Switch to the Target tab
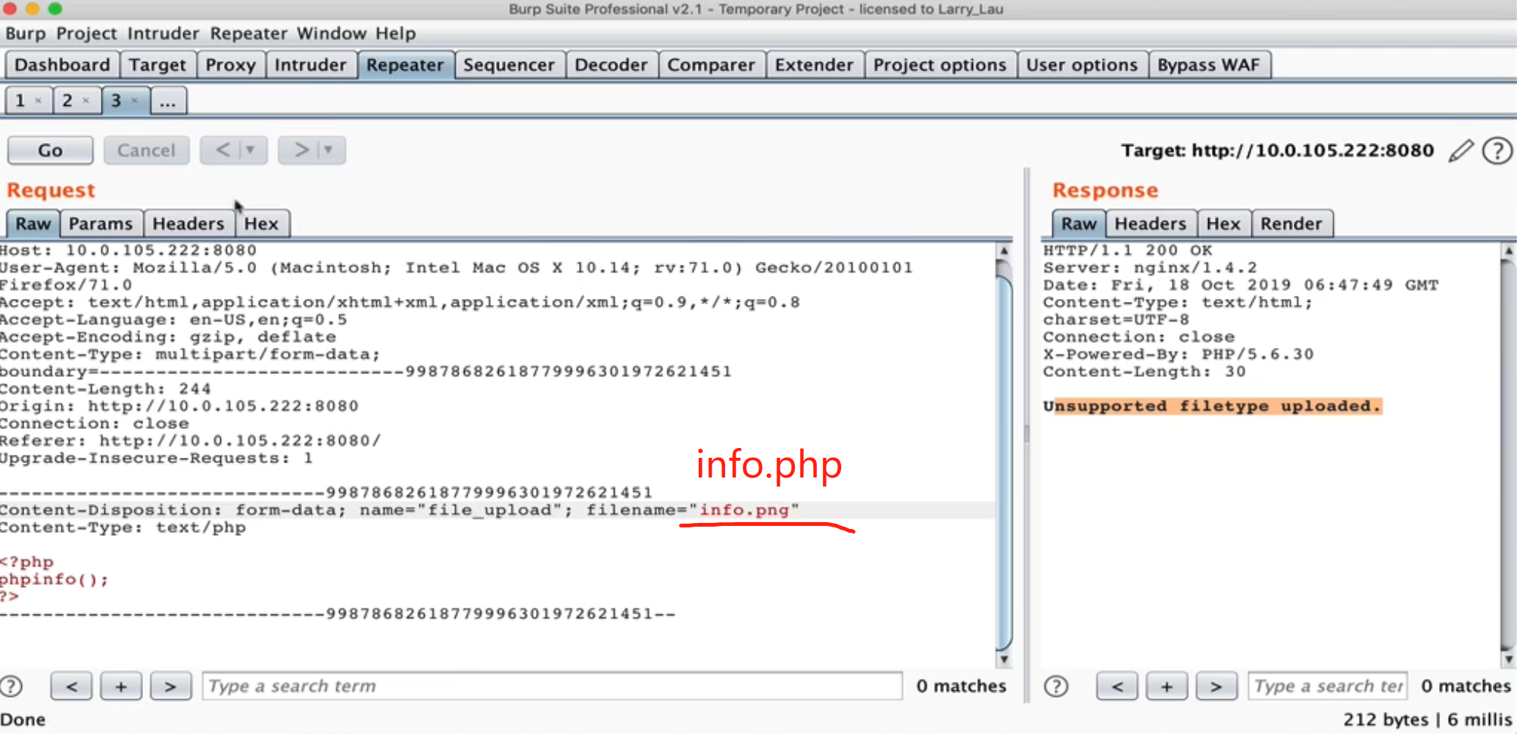The image size is (1517, 734). pos(157,65)
